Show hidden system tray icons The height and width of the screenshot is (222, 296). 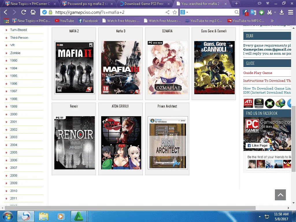[260, 217]
